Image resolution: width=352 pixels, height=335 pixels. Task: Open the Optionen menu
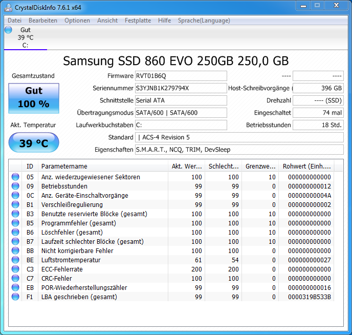point(77,20)
